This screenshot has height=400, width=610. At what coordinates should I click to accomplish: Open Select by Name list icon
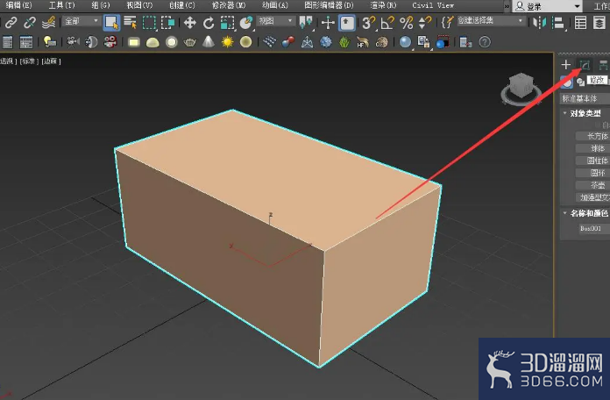[131, 23]
